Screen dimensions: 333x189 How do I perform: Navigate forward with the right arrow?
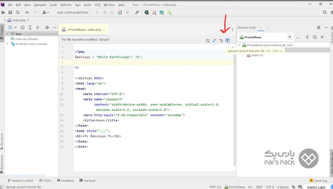pos(35,12)
